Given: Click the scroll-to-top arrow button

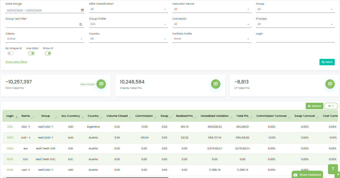Looking at the screenshot, I should [333, 169].
